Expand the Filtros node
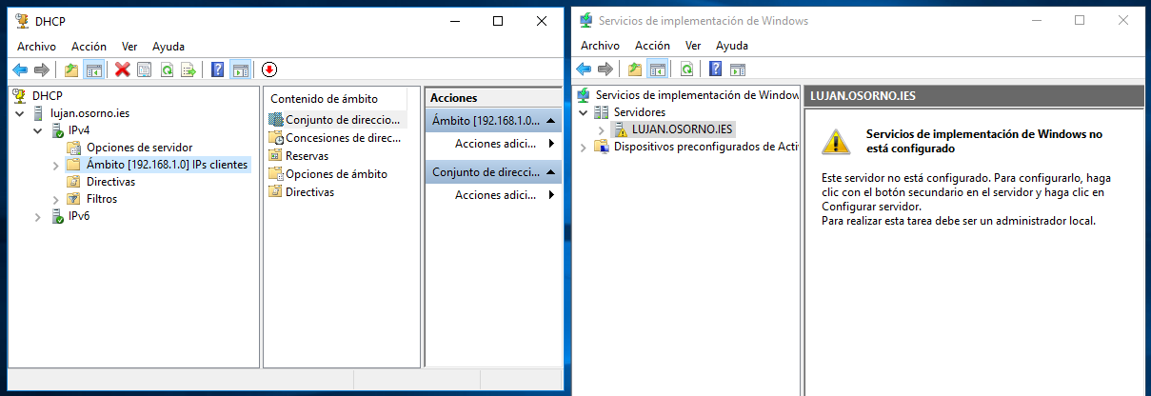Viewport: 1151px width, 396px height. pos(55,199)
